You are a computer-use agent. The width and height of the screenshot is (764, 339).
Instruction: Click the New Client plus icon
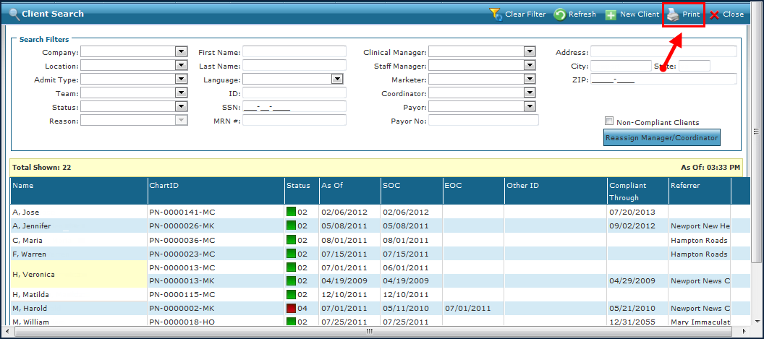click(611, 14)
